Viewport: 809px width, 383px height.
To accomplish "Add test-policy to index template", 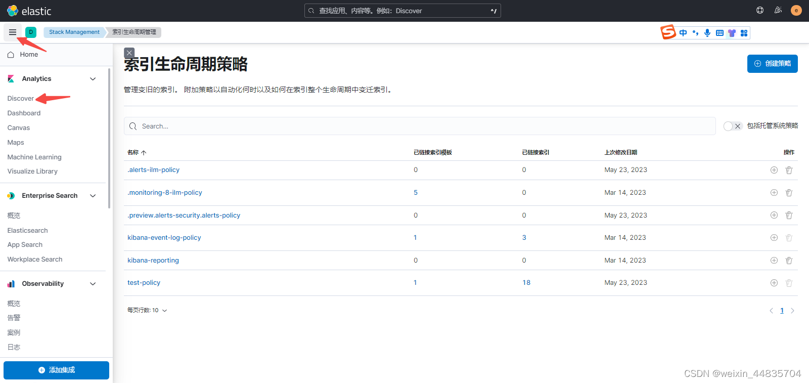I will (x=774, y=283).
